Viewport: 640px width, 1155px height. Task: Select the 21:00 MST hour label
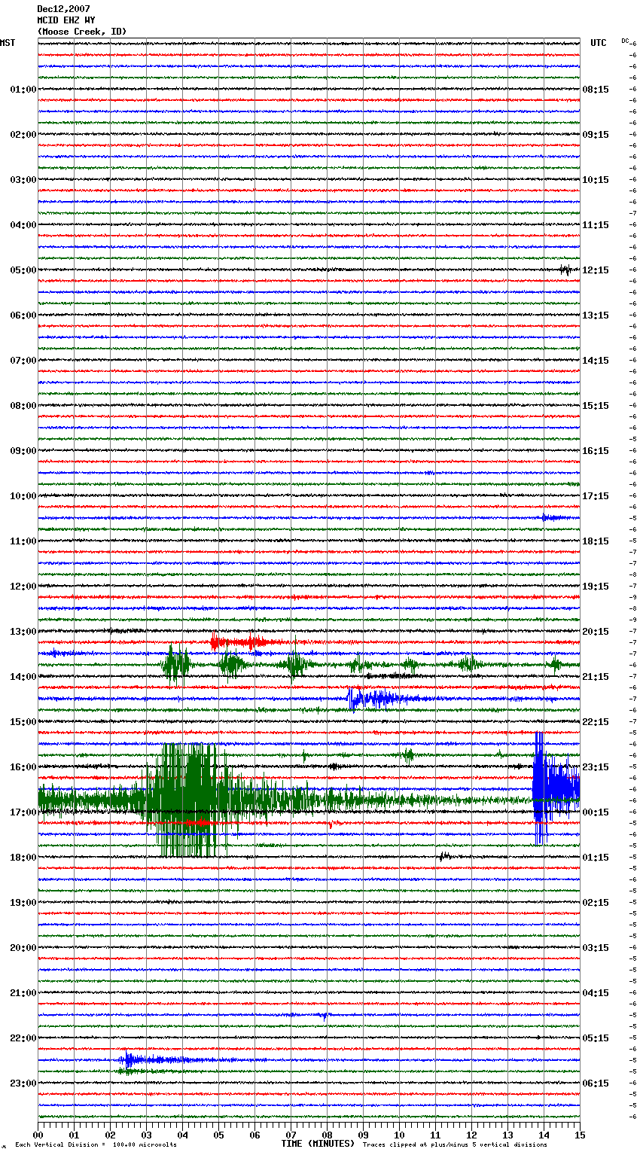pyautogui.click(x=23, y=993)
